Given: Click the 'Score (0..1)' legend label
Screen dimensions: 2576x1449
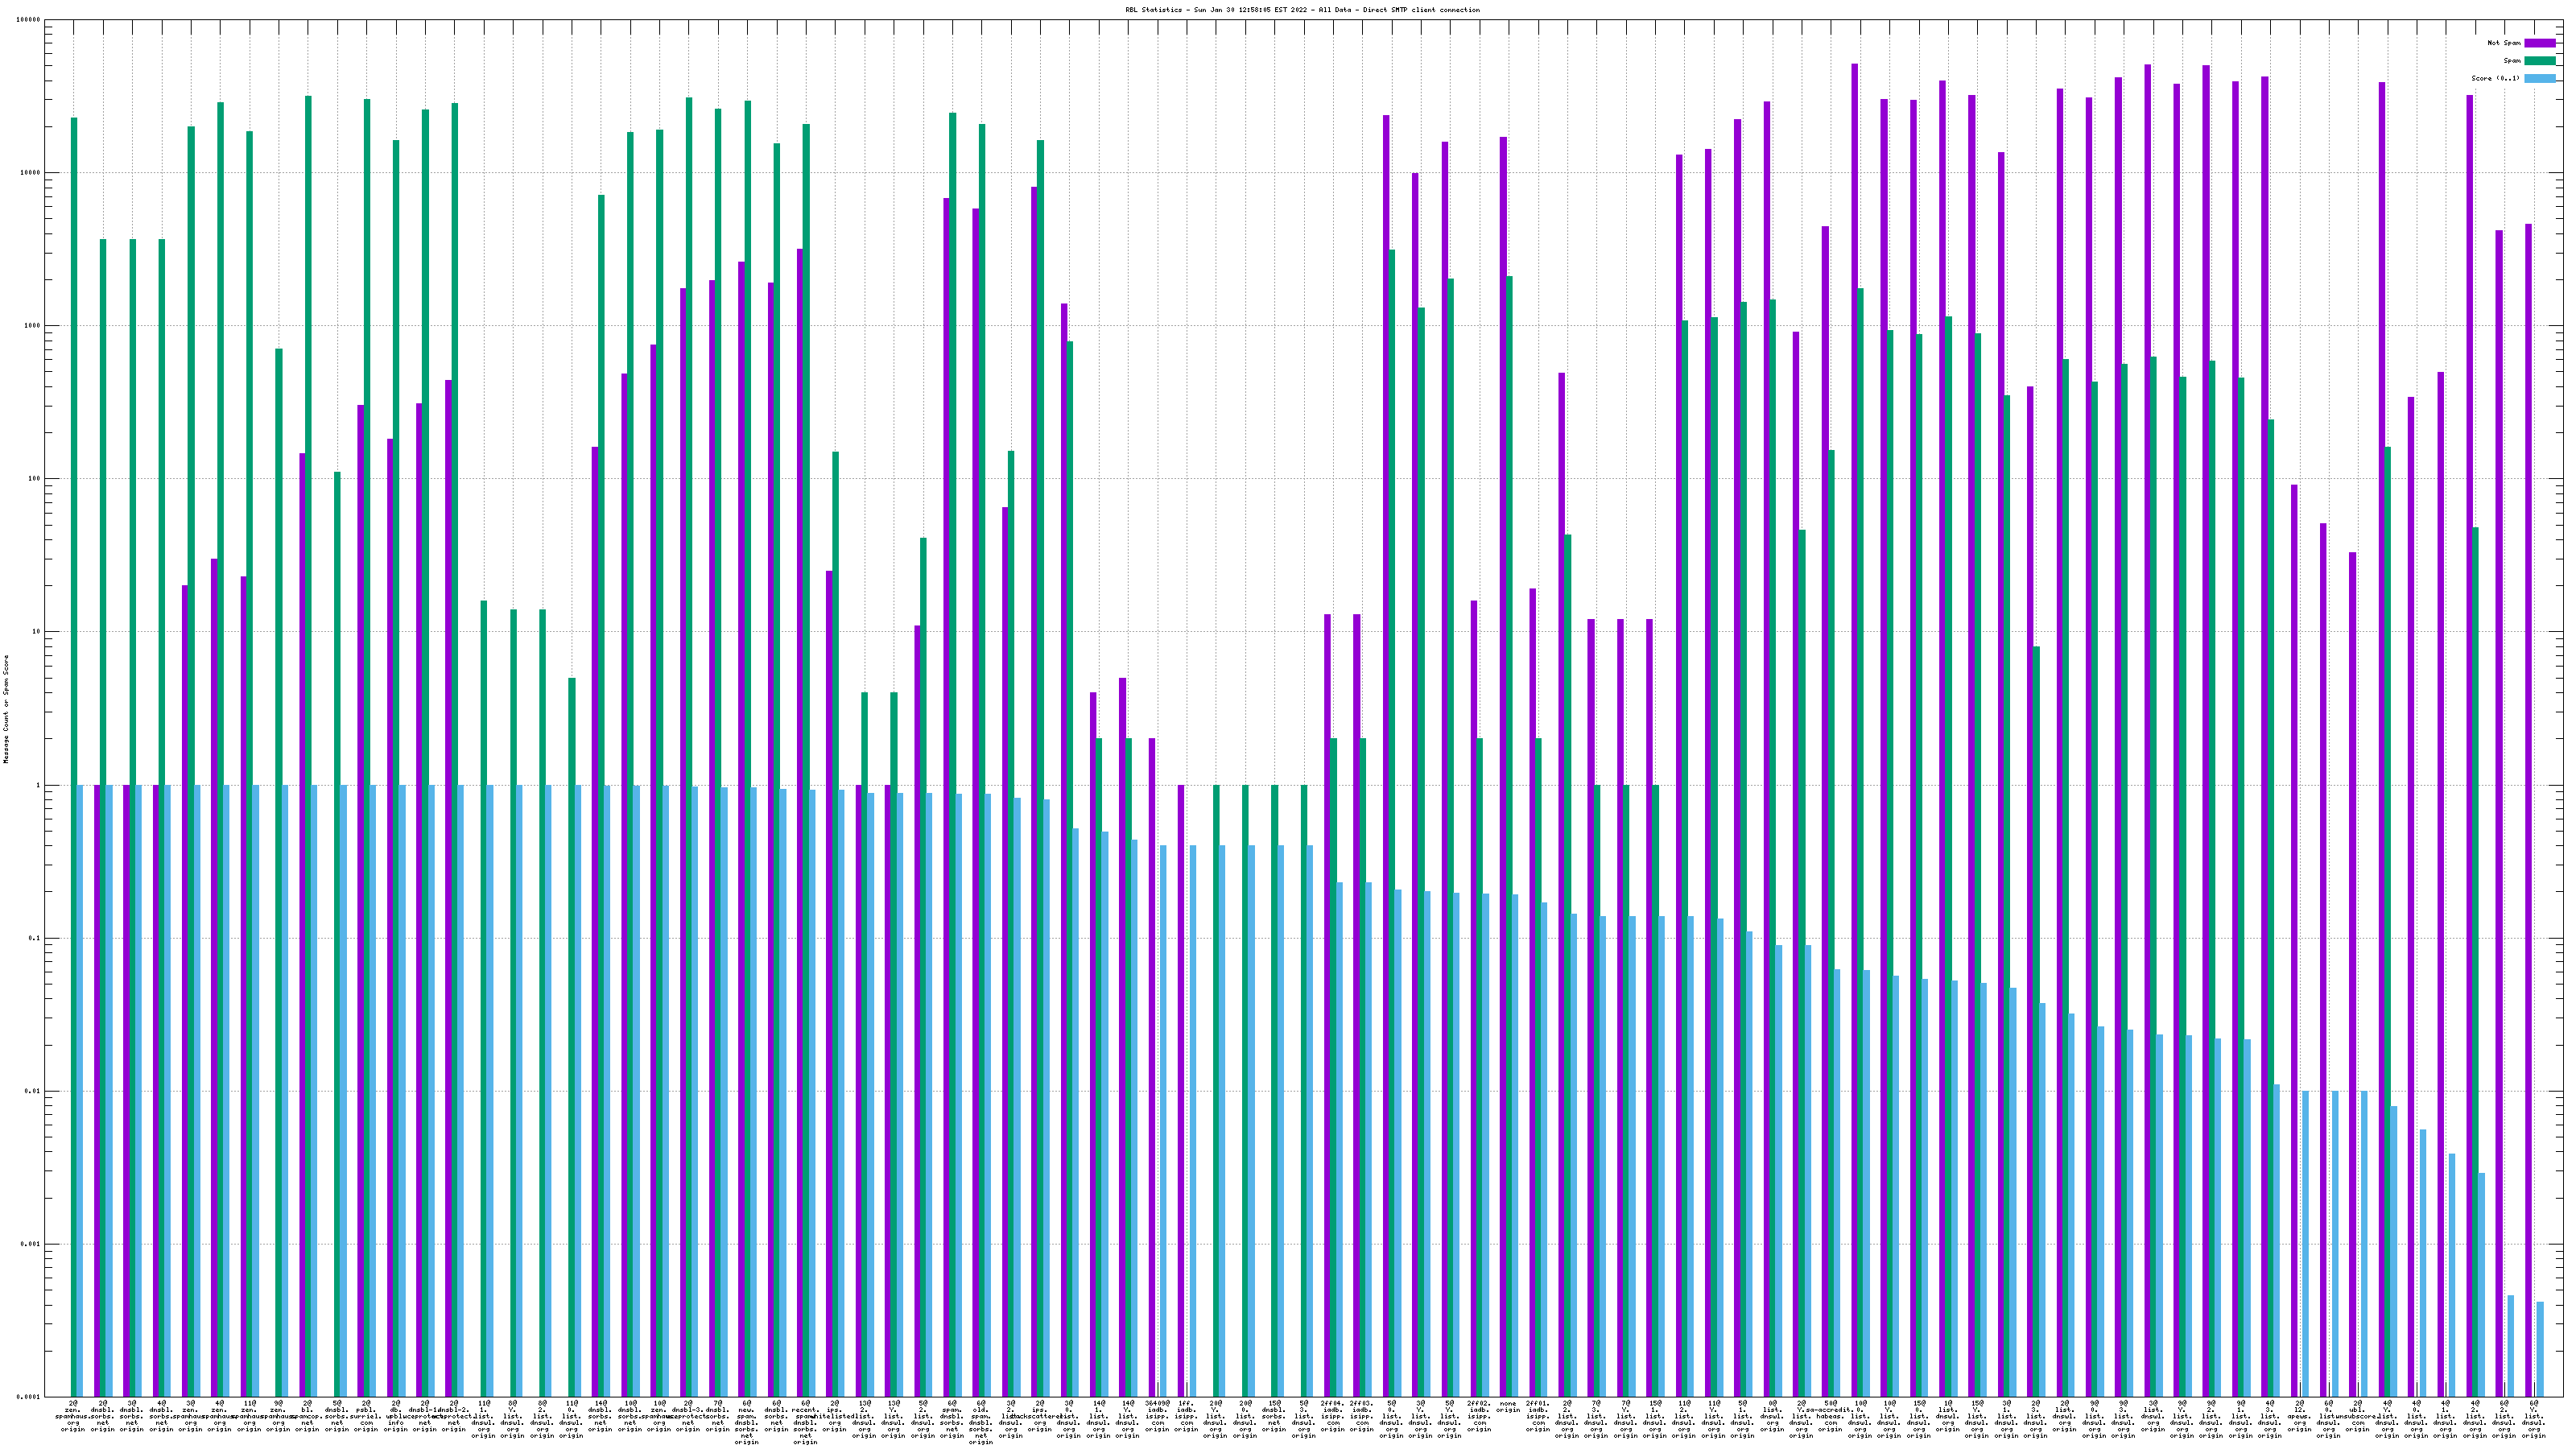Looking at the screenshot, I should [2495, 78].
